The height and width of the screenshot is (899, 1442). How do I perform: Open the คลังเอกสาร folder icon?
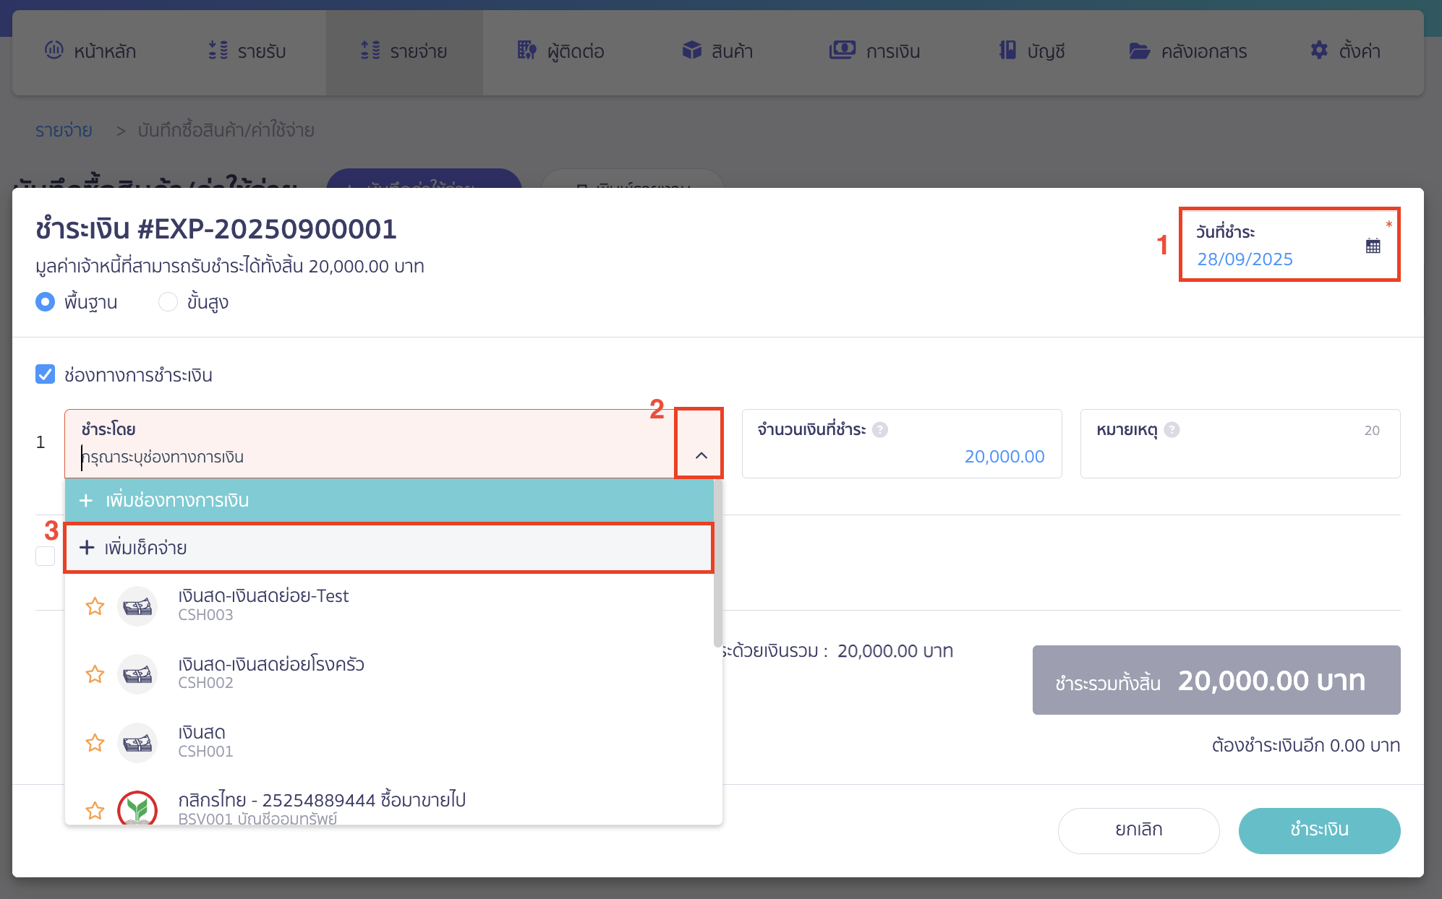(1139, 51)
